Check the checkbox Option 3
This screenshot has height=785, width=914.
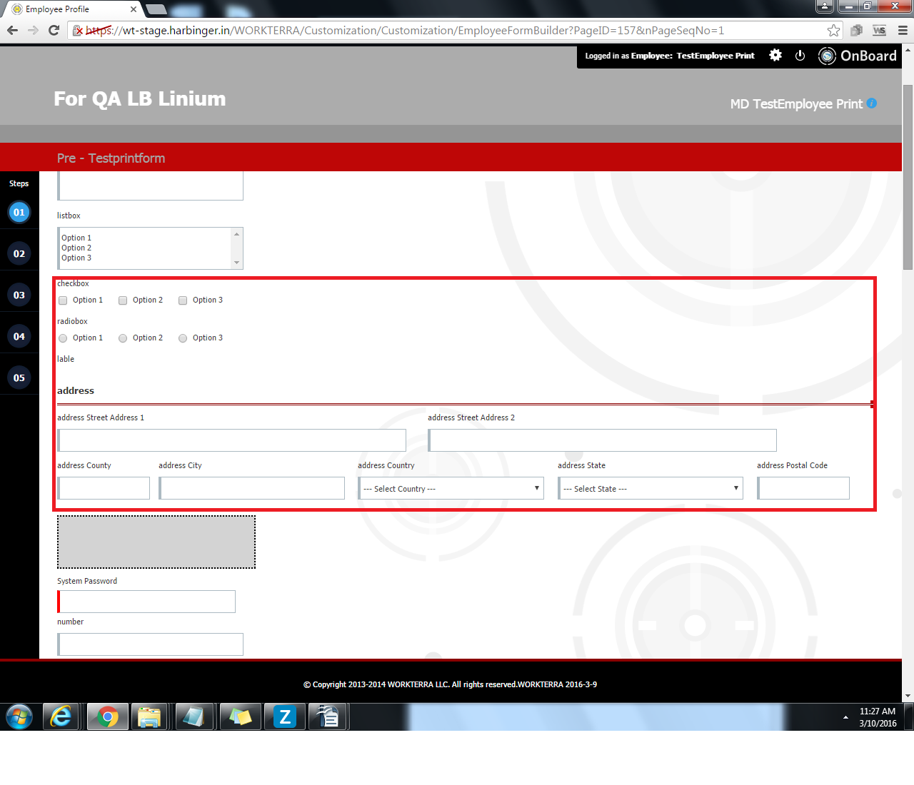tap(183, 300)
